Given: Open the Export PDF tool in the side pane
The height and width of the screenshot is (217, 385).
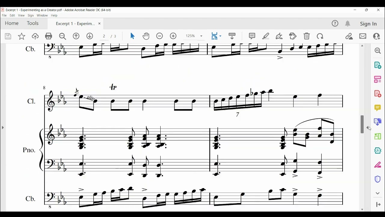Looking at the screenshot, I should pos(378,65).
